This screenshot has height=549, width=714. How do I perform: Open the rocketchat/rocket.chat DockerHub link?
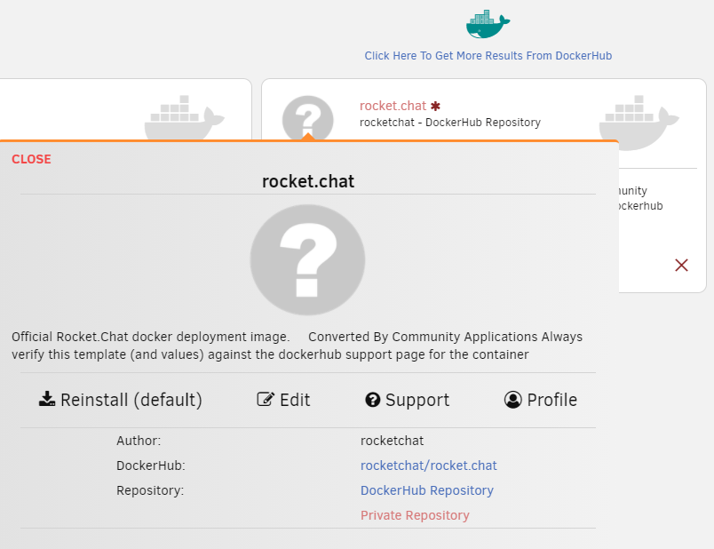[x=429, y=465]
